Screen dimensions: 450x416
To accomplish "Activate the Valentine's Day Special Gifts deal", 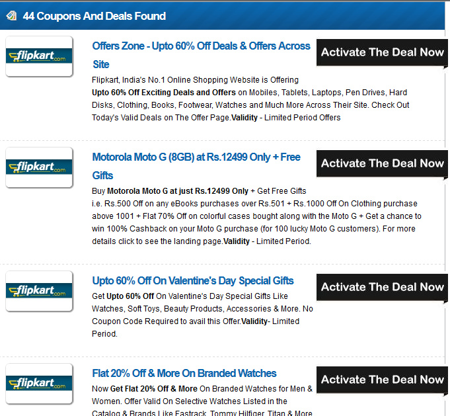I will (382, 287).
